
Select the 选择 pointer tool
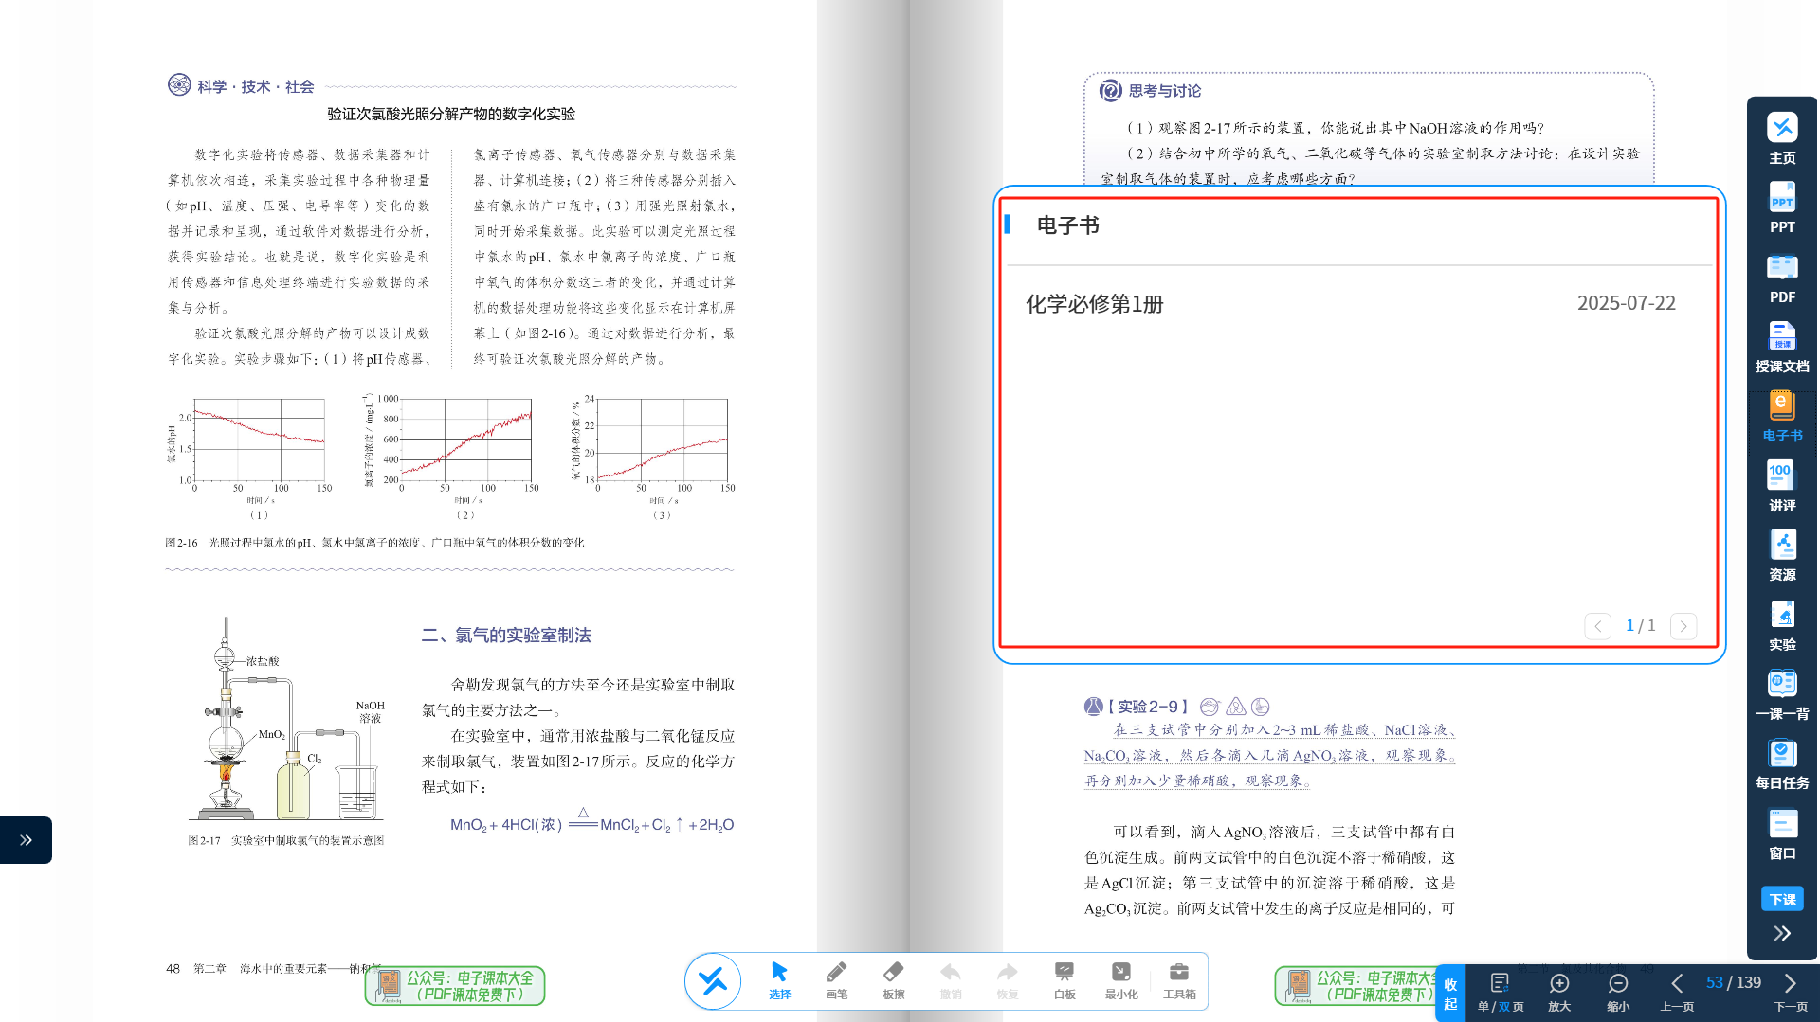pyautogui.click(x=779, y=981)
